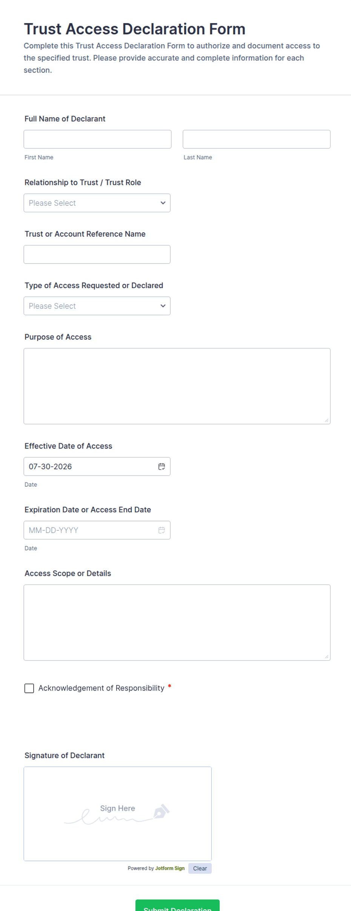Focus the Last Name input field
Image resolution: width=351 pixels, height=911 pixels.
(257, 139)
